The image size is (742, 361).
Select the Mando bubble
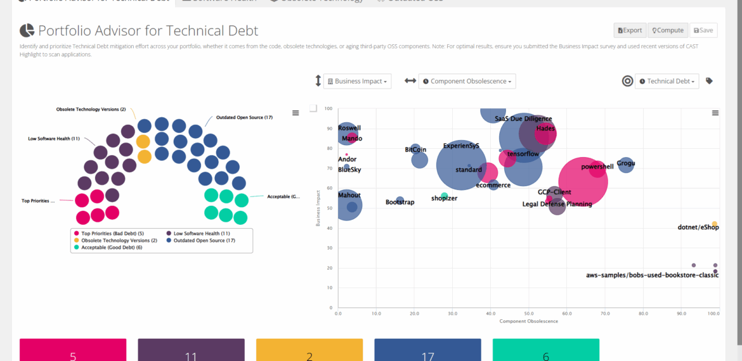pos(352,139)
